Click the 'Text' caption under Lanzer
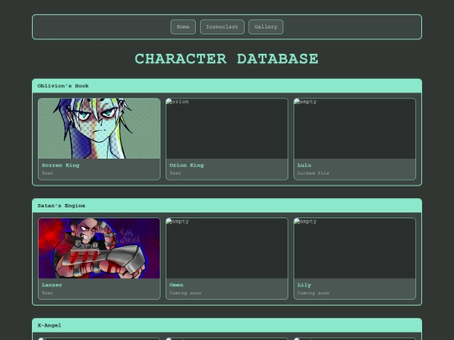The height and width of the screenshot is (340, 454). pyautogui.click(x=47, y=293)
